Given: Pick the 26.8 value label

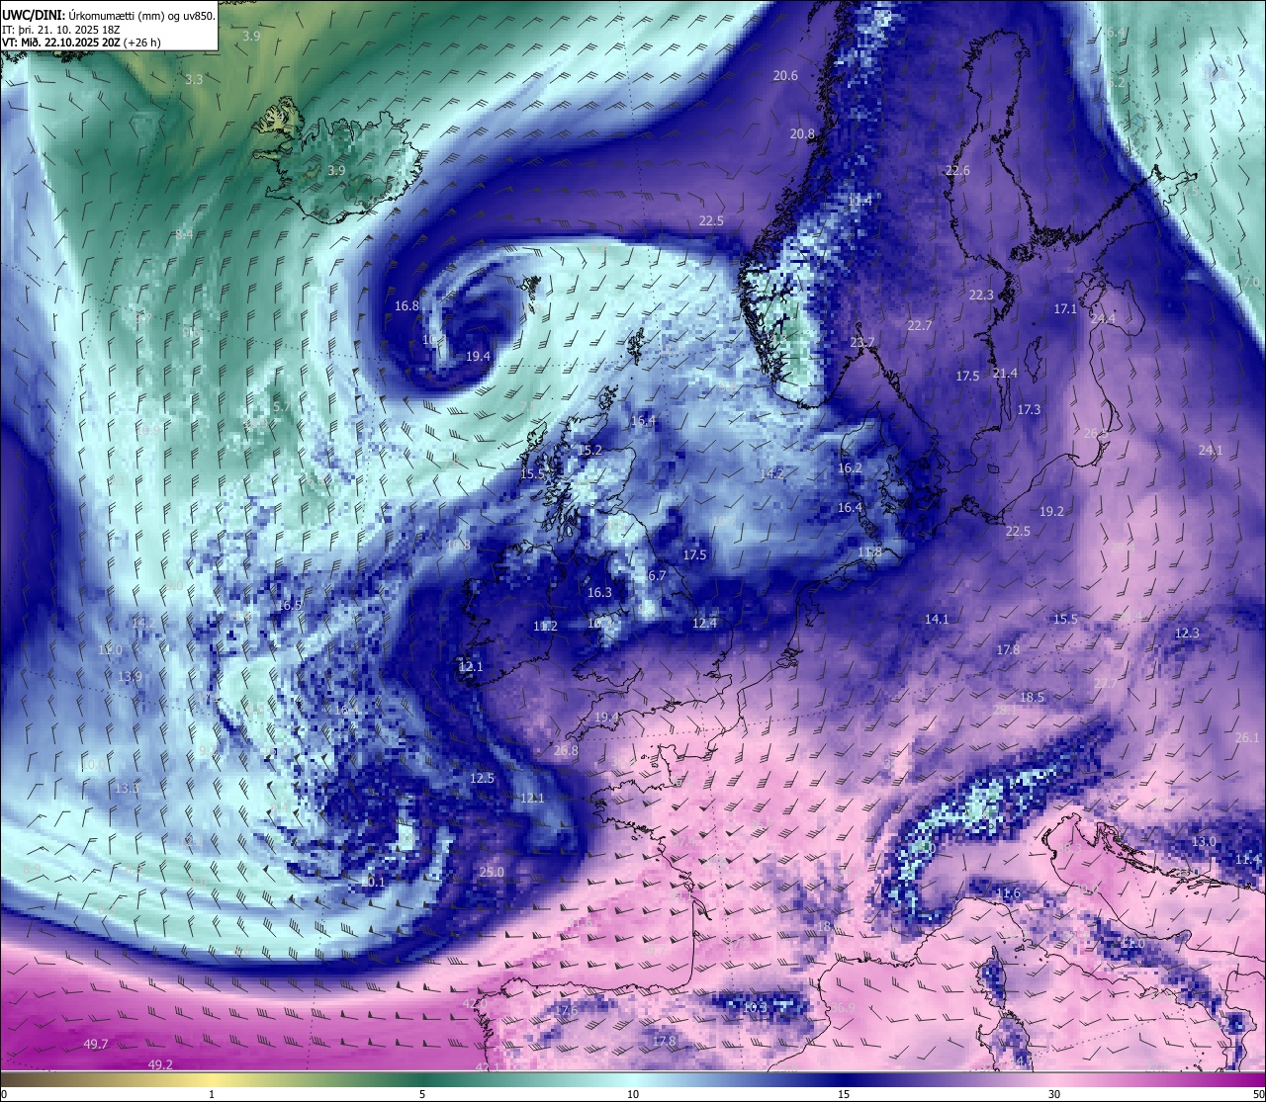Looking at the screenshot, I should click(x=566, y=751).
